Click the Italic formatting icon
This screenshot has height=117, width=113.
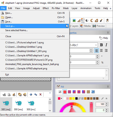106,45
